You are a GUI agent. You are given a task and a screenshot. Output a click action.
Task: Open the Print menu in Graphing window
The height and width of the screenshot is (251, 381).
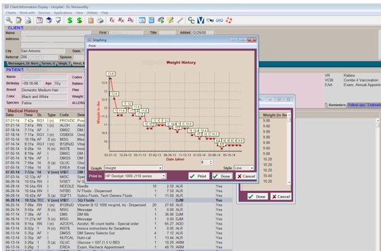click(92, 46)
